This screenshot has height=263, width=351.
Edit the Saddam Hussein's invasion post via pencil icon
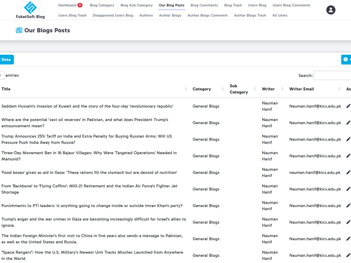click(x=348, y=106)
